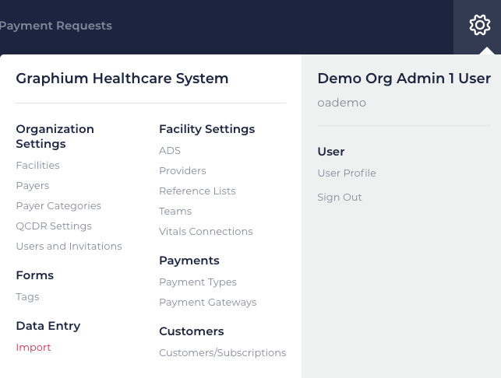
Task: Go to Providers
Action: click(x=182, y=170)
